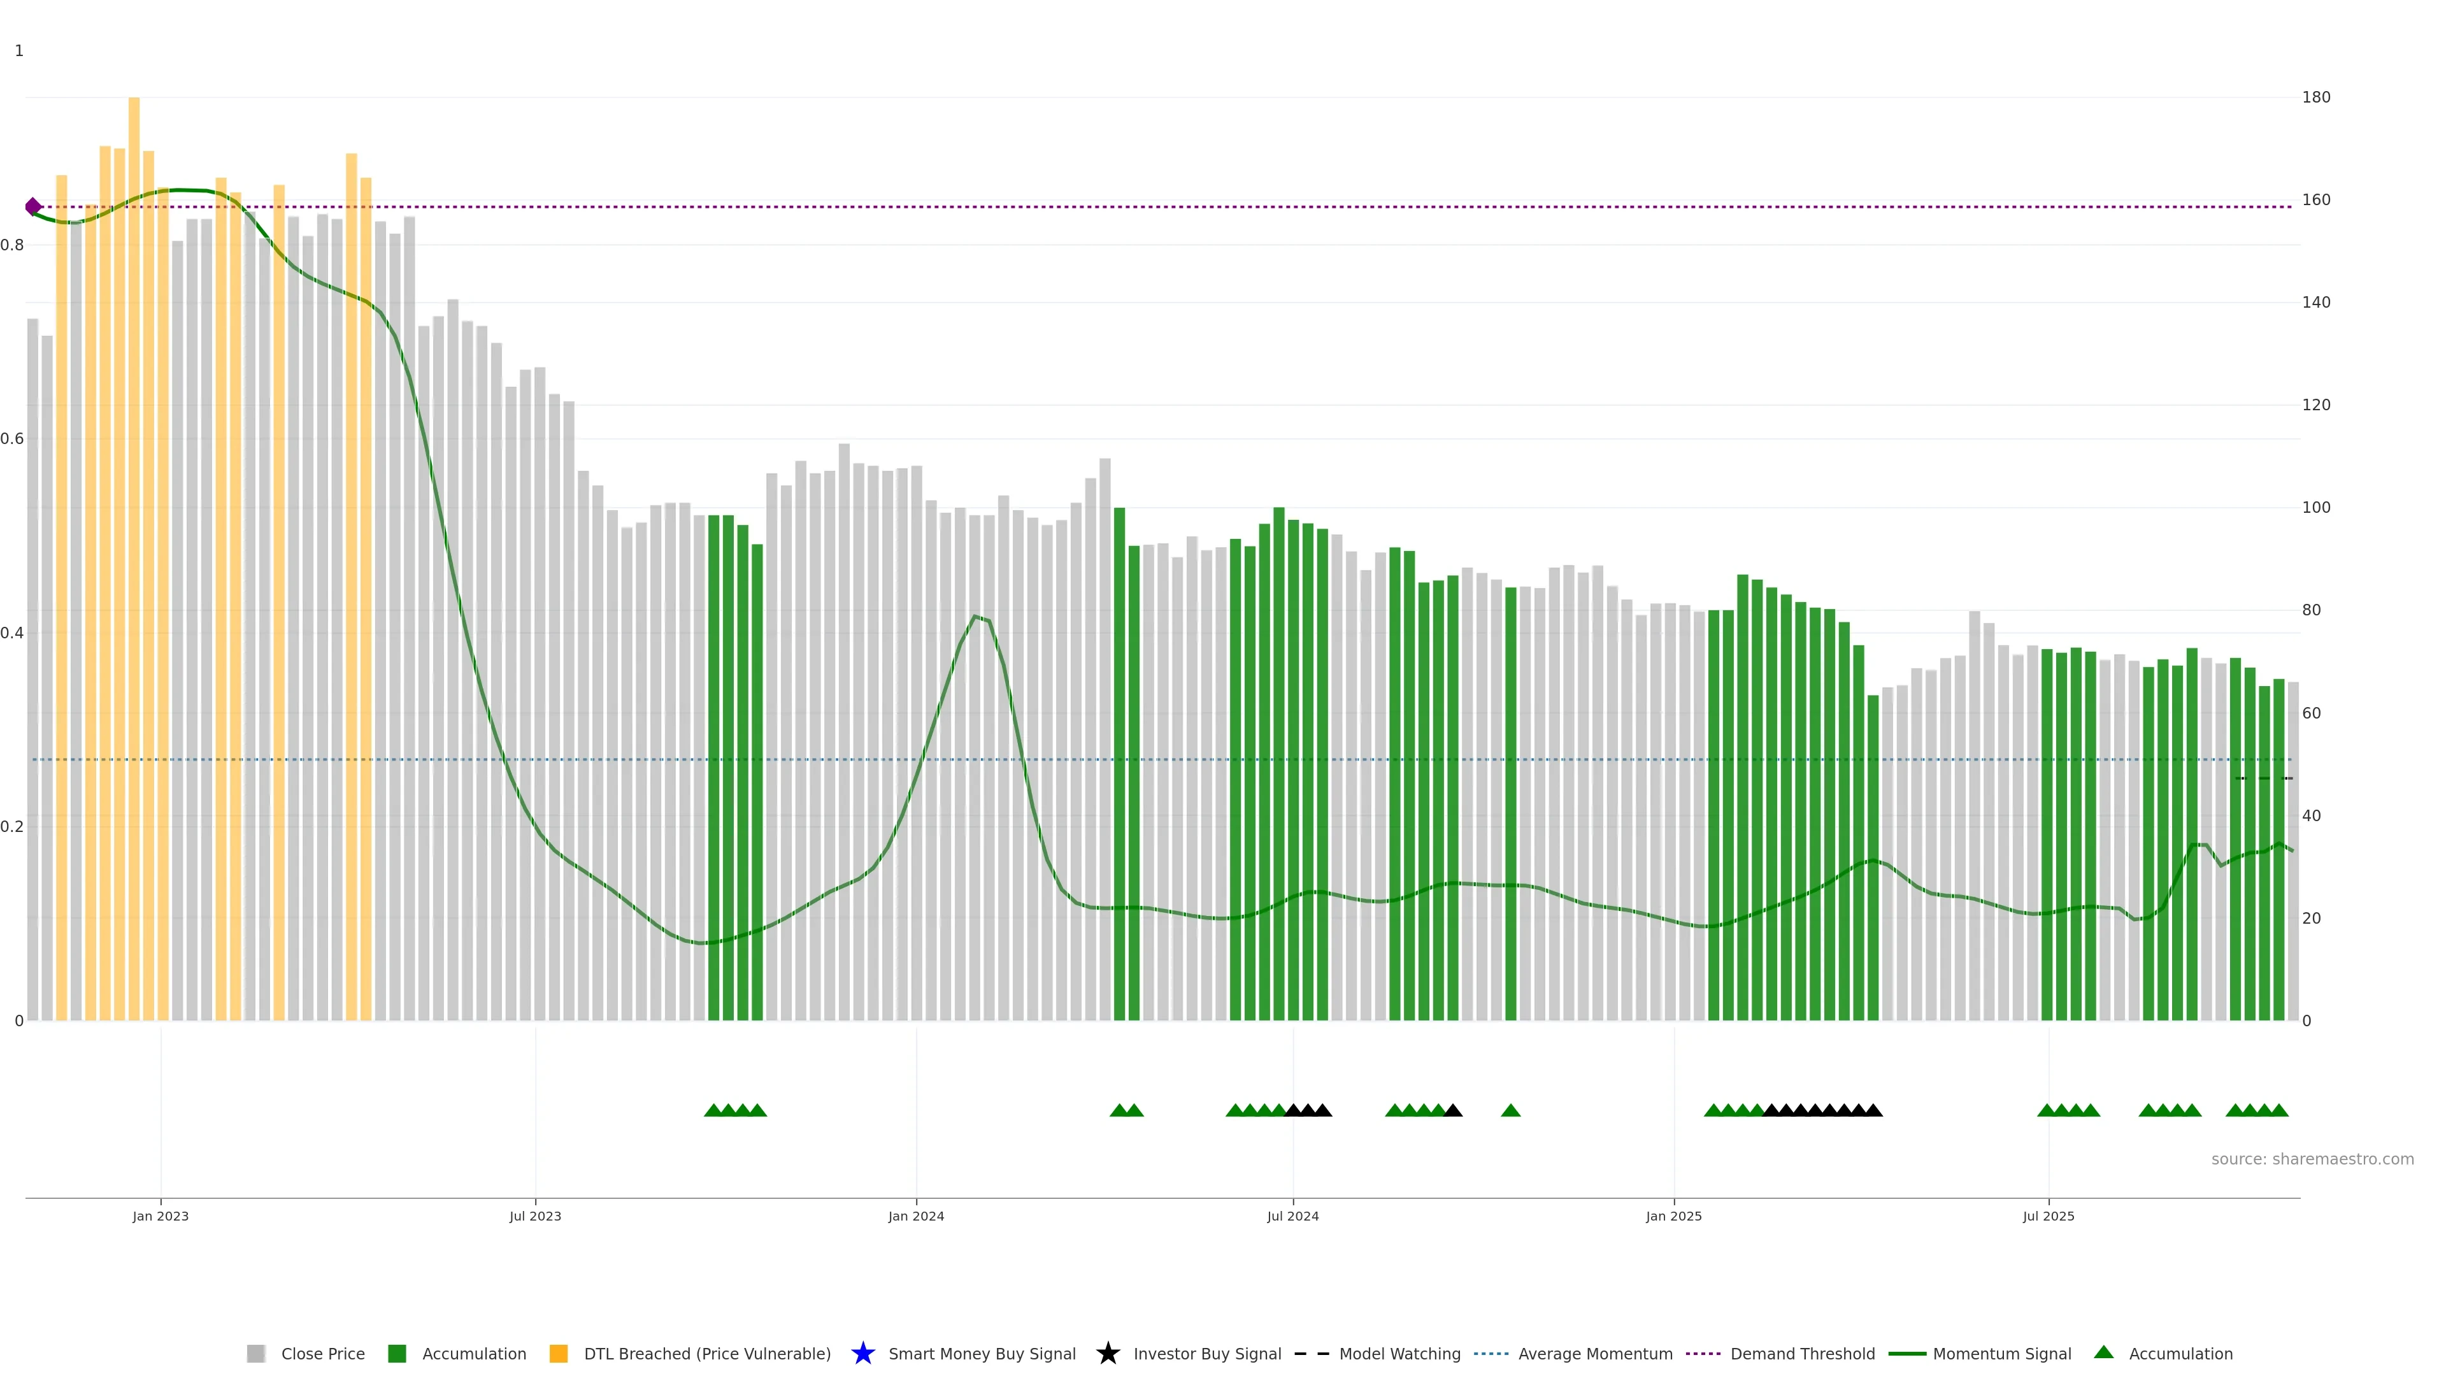Screen dimensions: 2446x1376
Task: Click the green Momentum Signal line icon
Action: pos(1906,1353)
